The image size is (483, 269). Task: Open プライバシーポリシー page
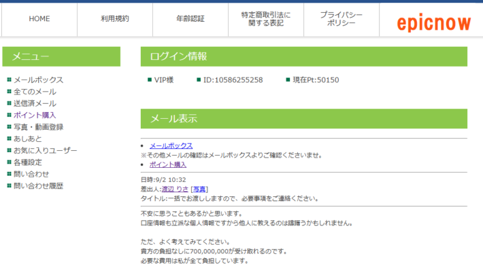pos(342,19)
